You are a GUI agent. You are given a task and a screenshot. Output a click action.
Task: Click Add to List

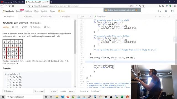[35, 27]
